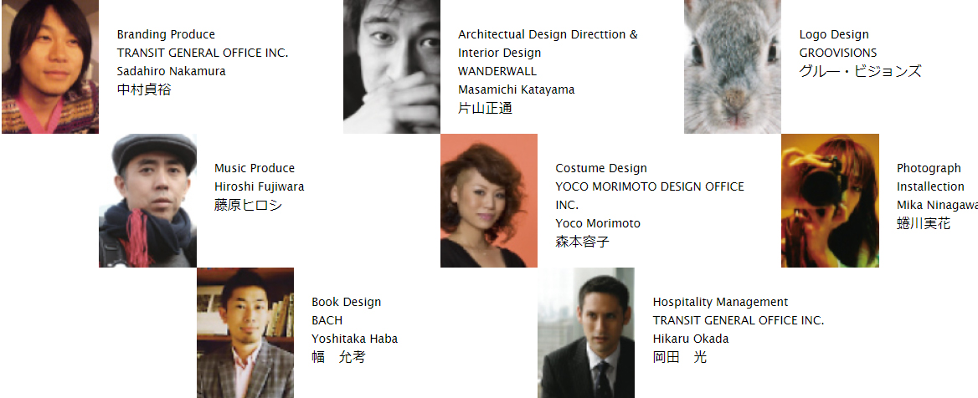Select the GROOVISIONS label
The width and height of the screenshot is (978, 398).
pos(837,53)
